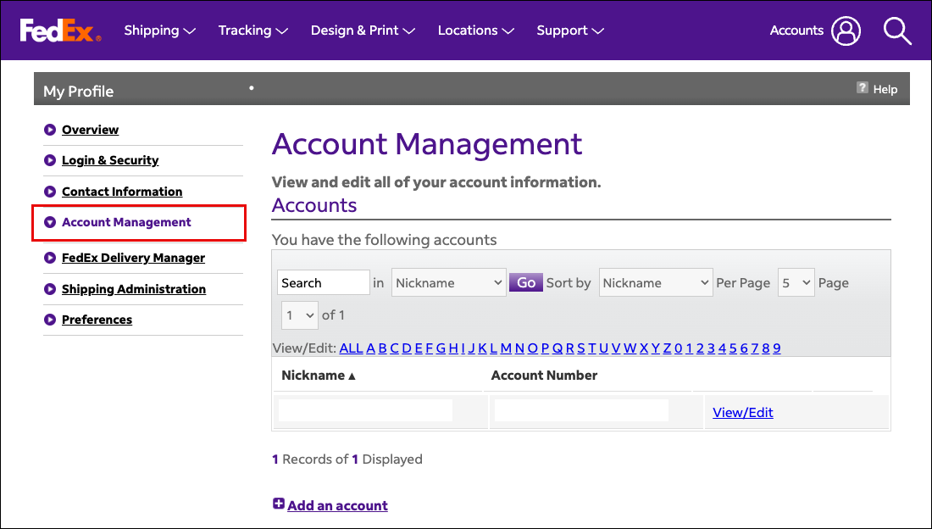932x529 pixels.
Task: Expand the Design & Print menu
Action: [x=362, y=31]
